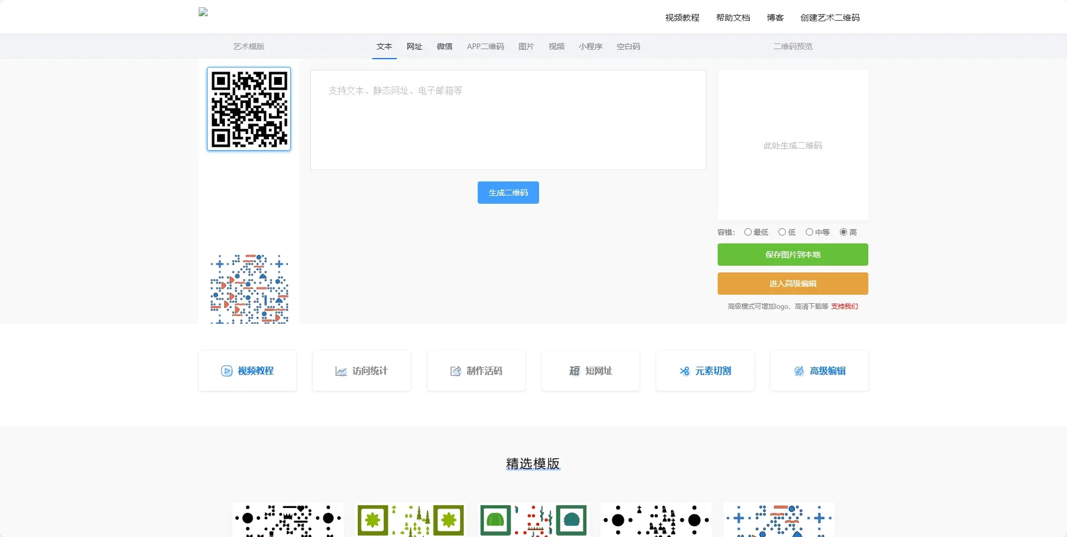Open the 高级编辑 advanced editing tool
This screenshot has width=1067, height=537.
point(819,371)
